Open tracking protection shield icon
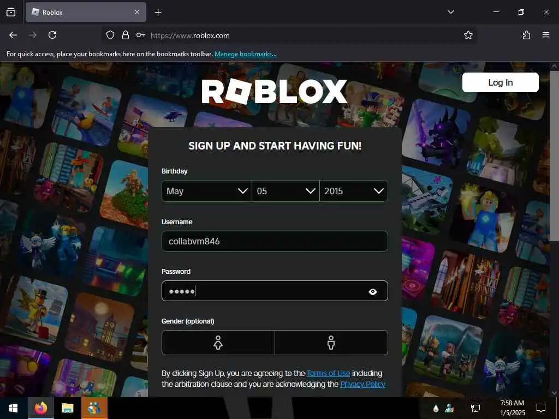 (x=110, y=35)
